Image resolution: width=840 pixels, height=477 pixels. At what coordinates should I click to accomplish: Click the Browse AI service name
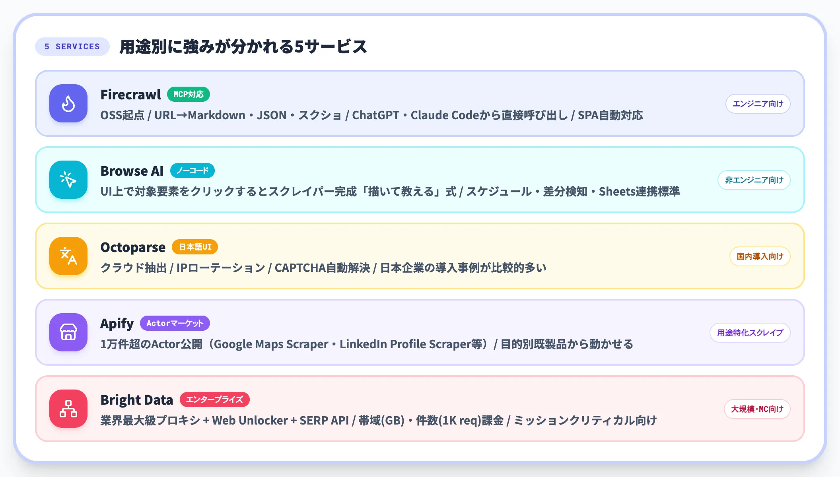(x=132, y=171)
